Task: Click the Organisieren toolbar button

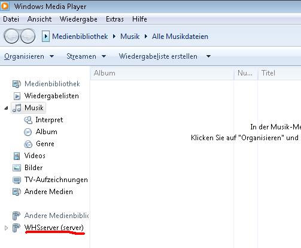Action: [x=24, y=56]
